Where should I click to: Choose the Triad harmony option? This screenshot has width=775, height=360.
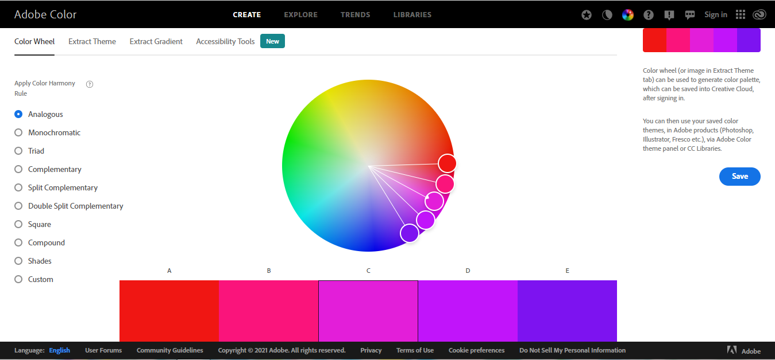tap(18, 151)
